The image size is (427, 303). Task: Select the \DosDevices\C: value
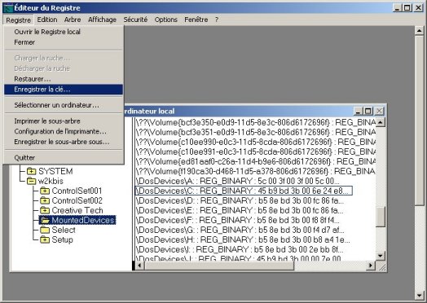point(244,191)
